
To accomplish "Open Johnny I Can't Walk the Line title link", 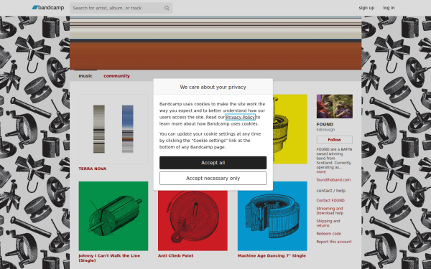I will (109, 258).
